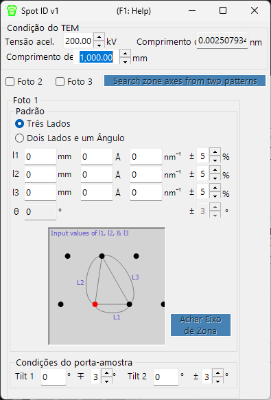
Task: Click the red spot in the diagram
Action: (95, 304)
